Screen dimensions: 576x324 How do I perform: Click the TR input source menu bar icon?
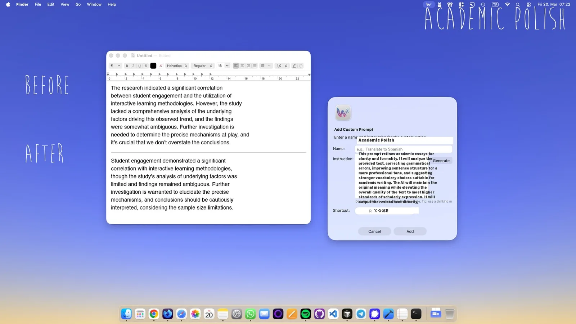(x=495, y=4)
